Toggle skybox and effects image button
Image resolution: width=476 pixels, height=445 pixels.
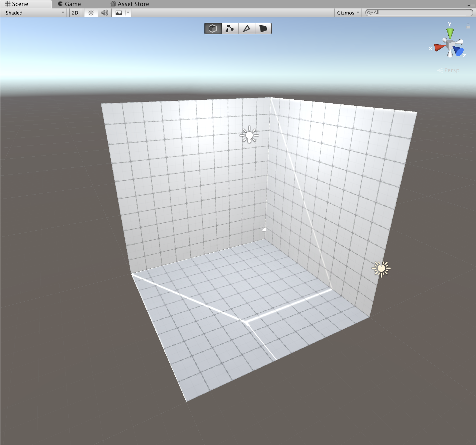pyautogui.click(x=119, y=13)
